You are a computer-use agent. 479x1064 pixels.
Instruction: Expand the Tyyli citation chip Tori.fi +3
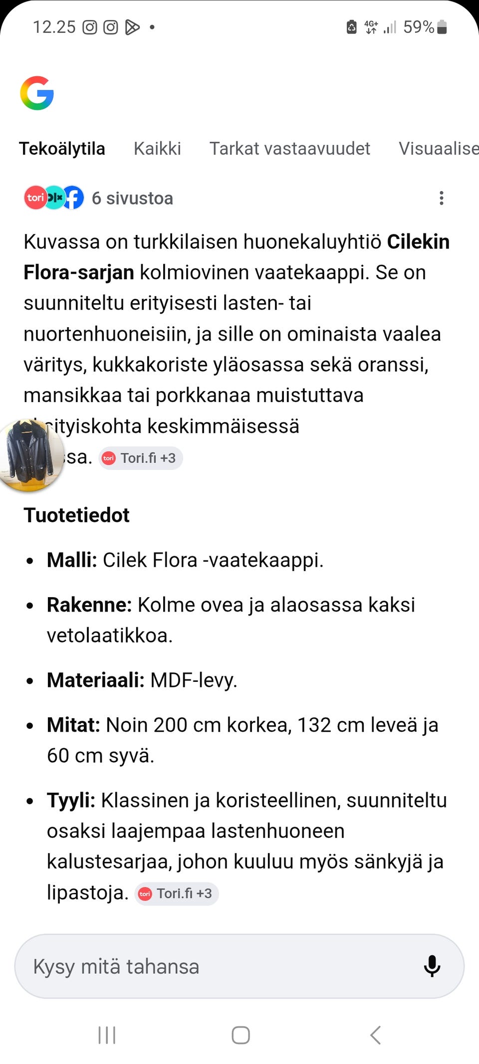point(176,893)
